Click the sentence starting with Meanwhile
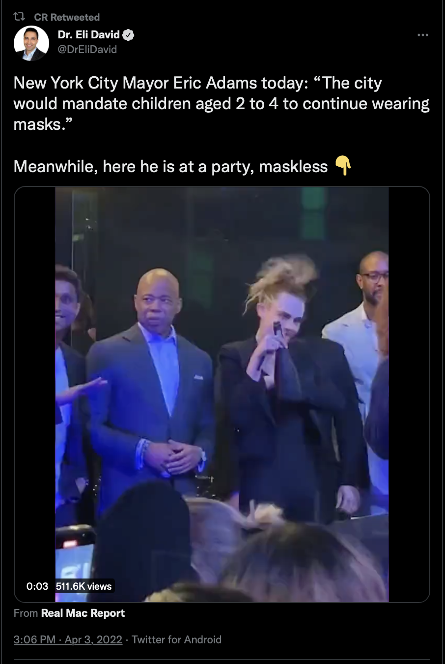 170,166
